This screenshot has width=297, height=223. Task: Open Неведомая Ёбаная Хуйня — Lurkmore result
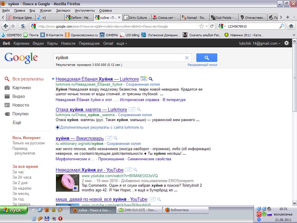(x=97, y=79)
